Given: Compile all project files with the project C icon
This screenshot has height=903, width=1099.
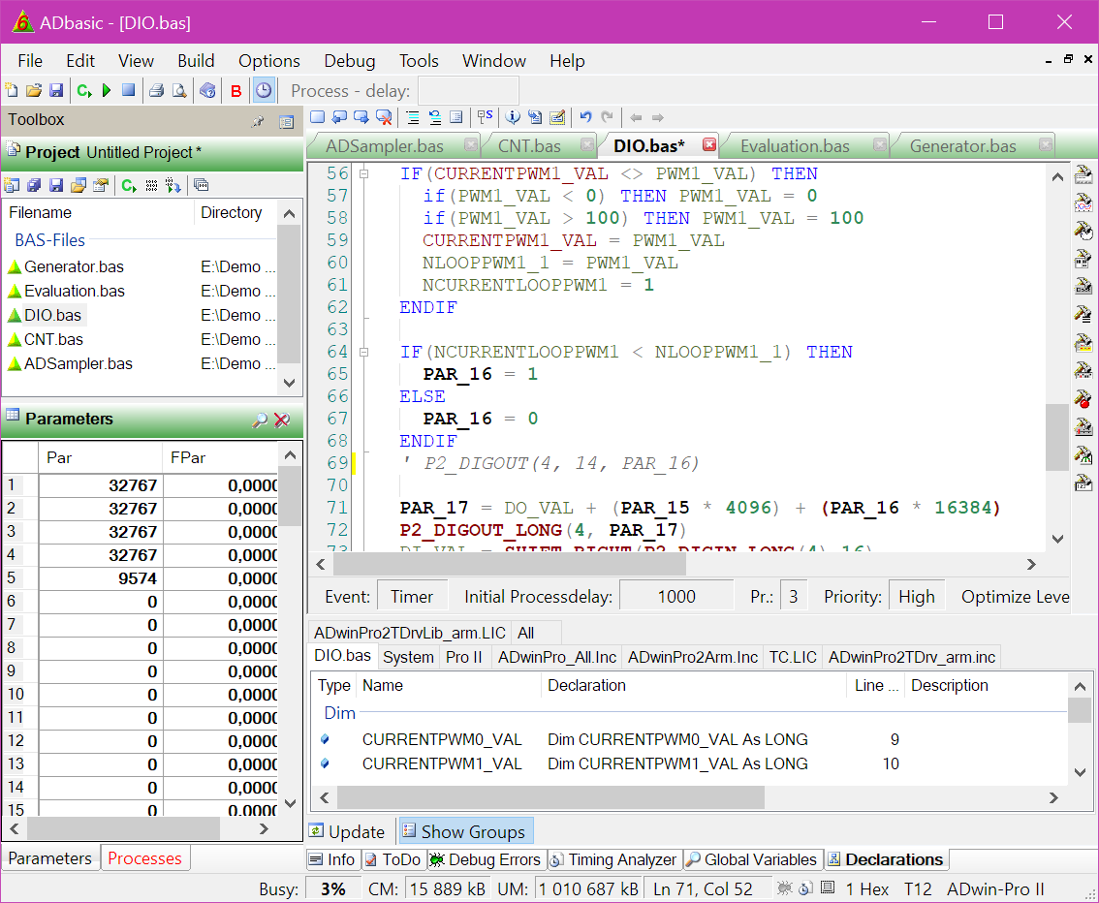Looking at the screenshot, I should pos(129,185).
